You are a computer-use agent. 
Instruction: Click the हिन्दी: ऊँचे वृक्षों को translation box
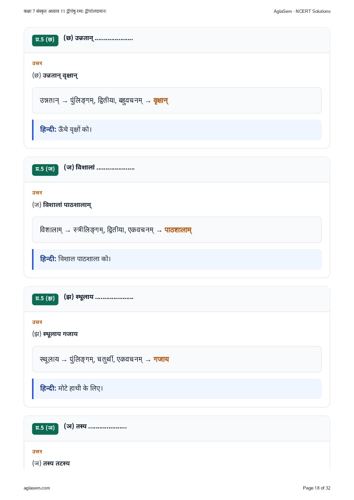click(177, 130)
